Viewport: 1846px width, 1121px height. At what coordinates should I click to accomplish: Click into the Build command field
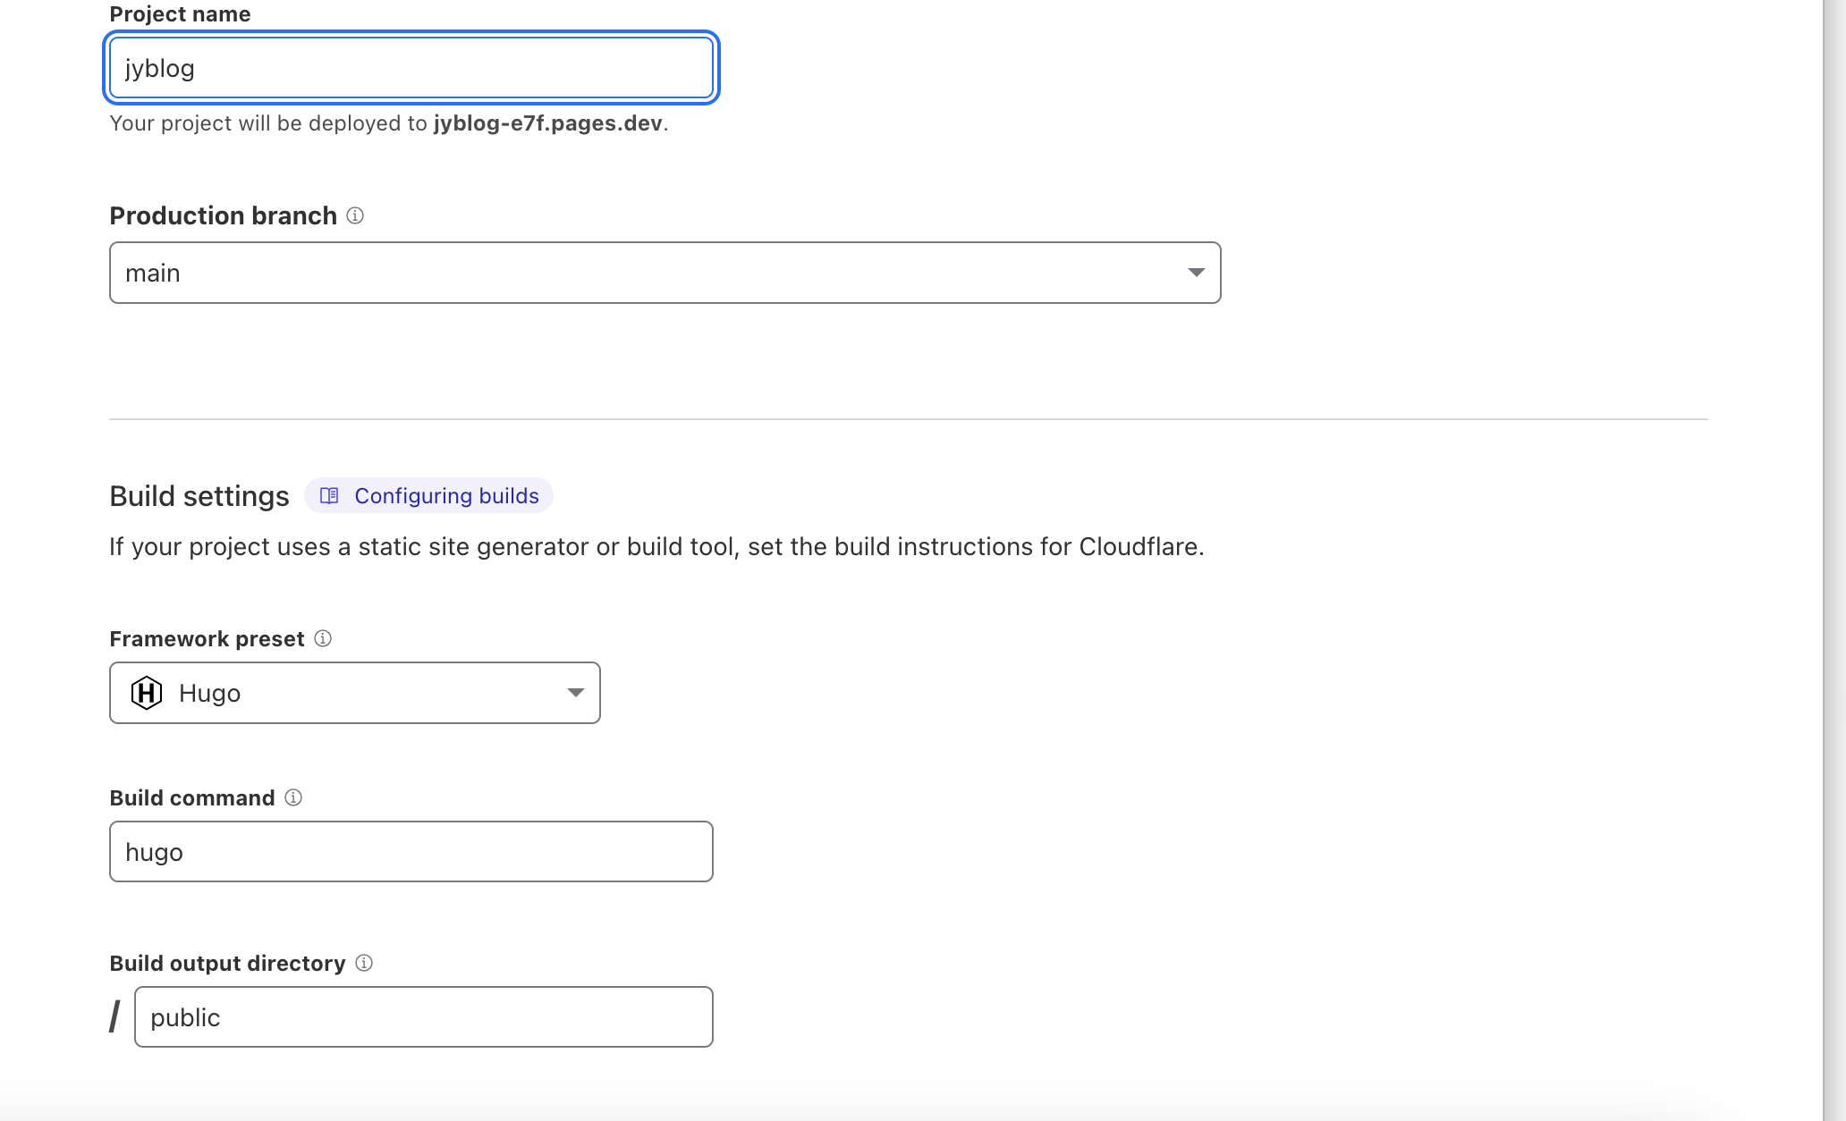pos(411,852)
